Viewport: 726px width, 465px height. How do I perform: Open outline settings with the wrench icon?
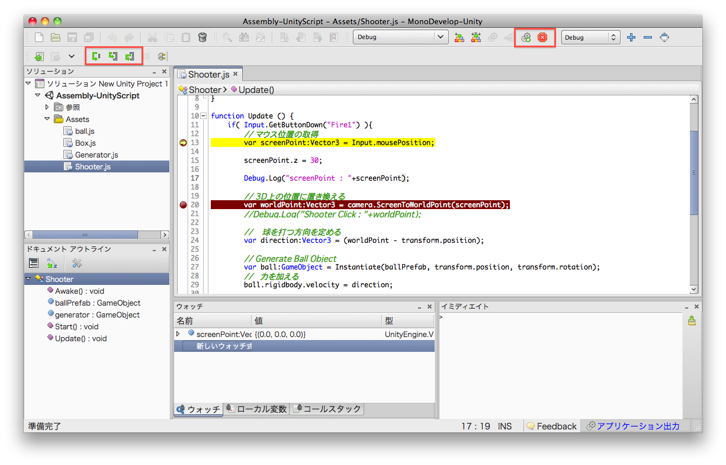point(76,264)
